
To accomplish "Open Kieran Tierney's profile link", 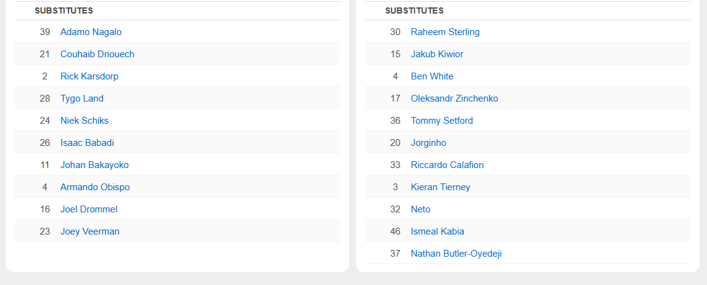I will pyautogui.click(x=440, y=187).
